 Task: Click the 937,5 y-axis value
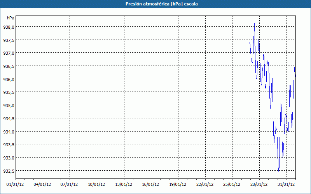point(9,41)
